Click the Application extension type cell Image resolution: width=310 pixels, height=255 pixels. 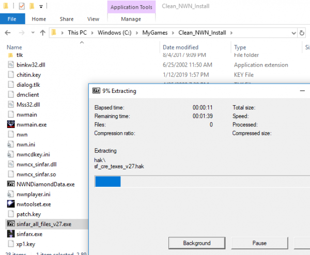click(x=261, y=65)
